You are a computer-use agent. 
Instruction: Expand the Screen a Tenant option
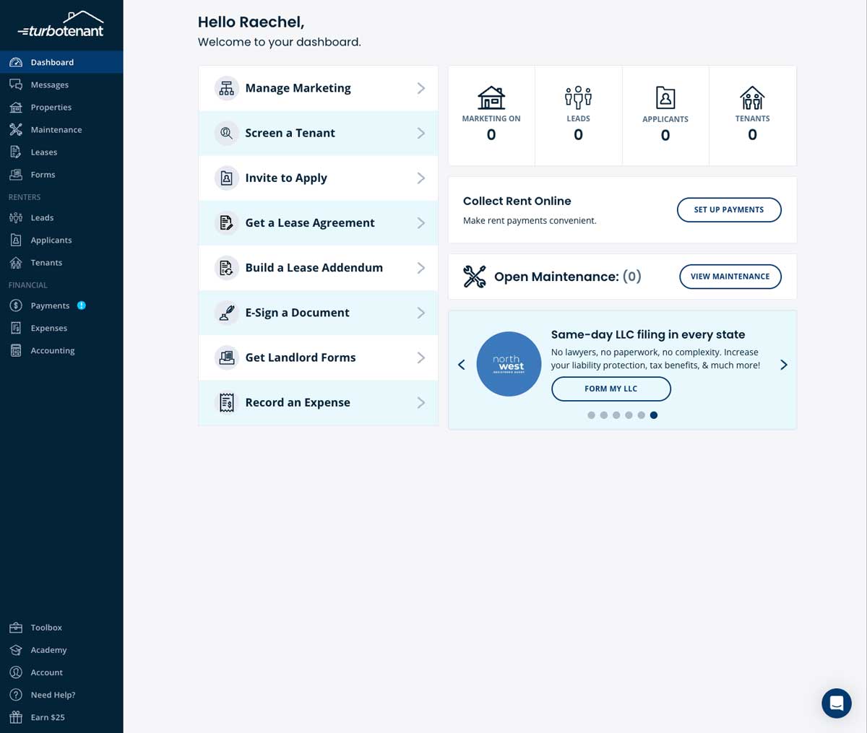318,133
